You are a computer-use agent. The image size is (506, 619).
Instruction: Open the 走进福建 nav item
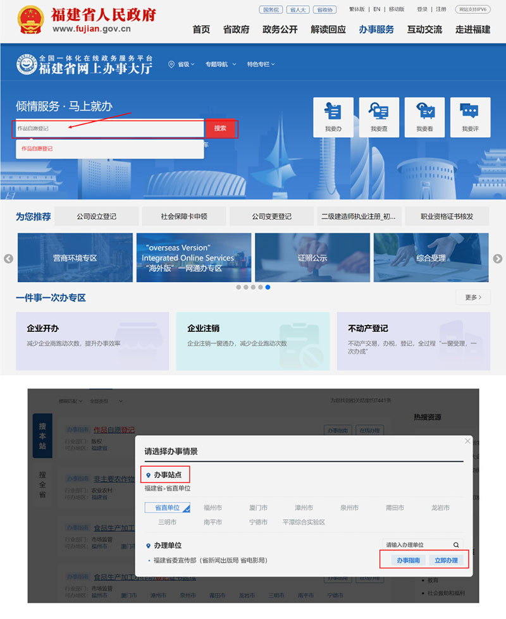click(x=473, y=30)
